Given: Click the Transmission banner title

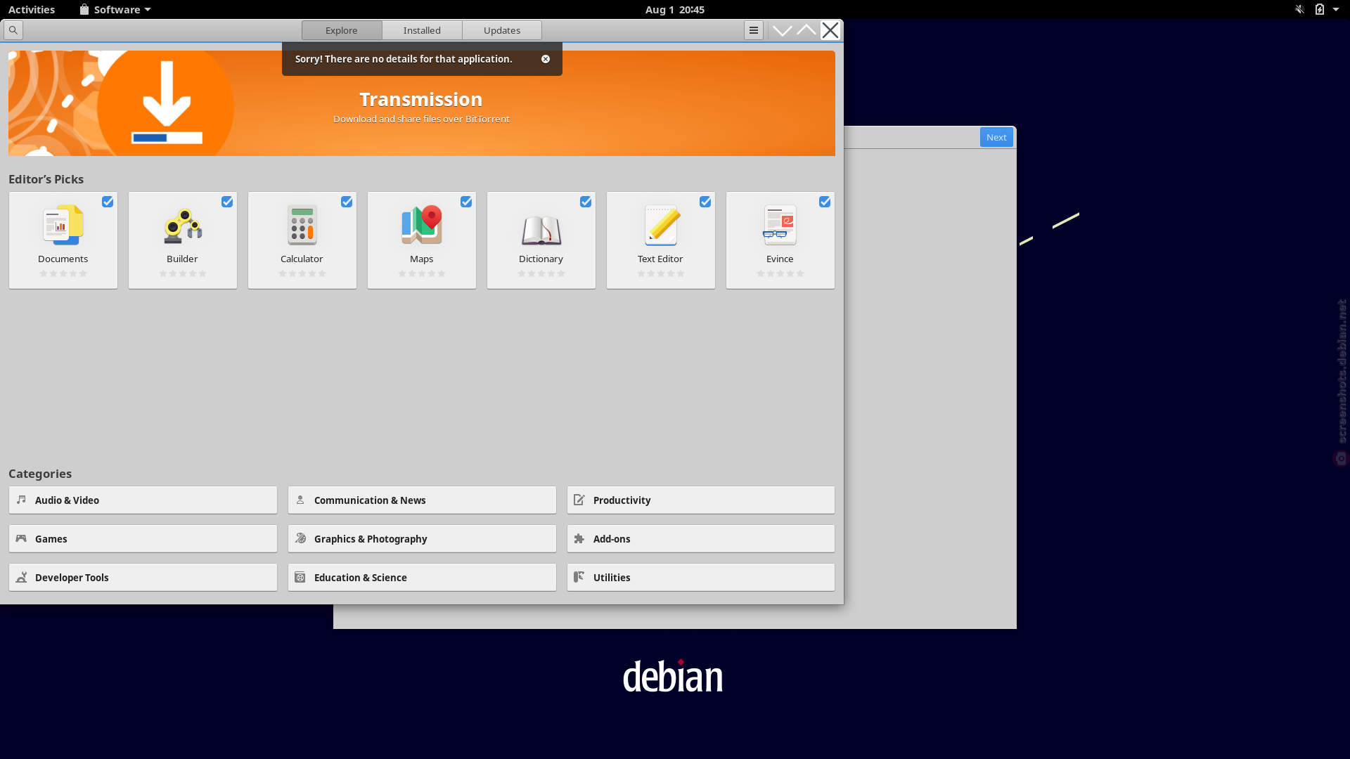Looking at the screenshot, I should click(x=421, y=99).
